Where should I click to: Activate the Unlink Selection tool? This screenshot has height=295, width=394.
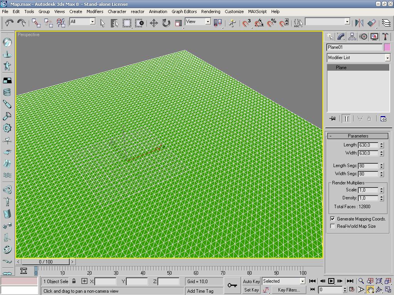[x=48, y=23]
